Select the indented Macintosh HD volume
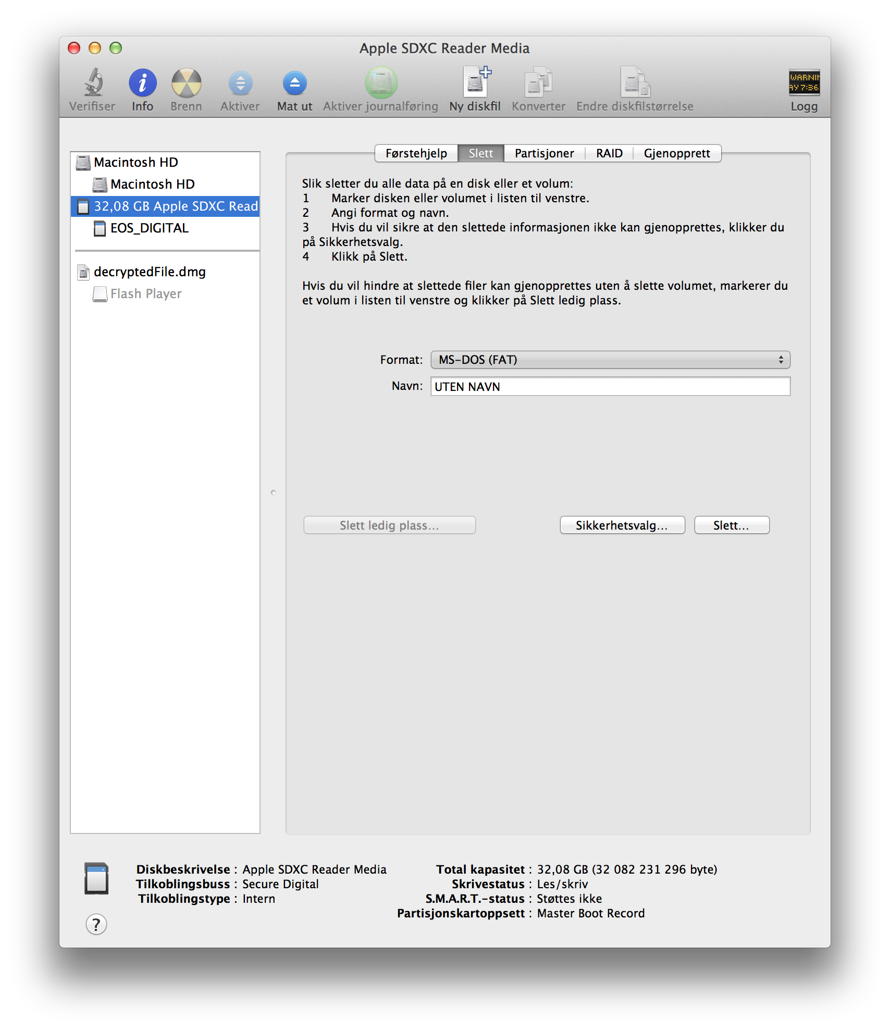Viewport: 890px width, 1030px height. point(165,184)
